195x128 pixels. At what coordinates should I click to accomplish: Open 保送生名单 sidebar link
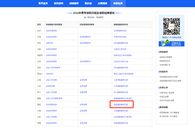(164, 97)
